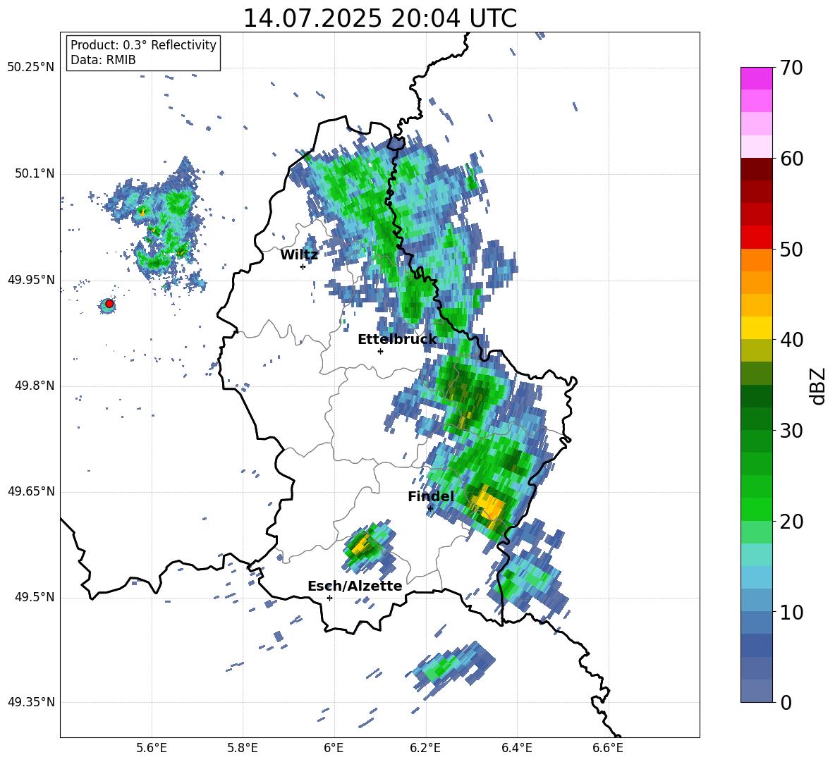Image resolution: width=835 pixels, height=762 pixels.
Task: Click the 5.6°E longitude label
Action: tap(152, 748)
